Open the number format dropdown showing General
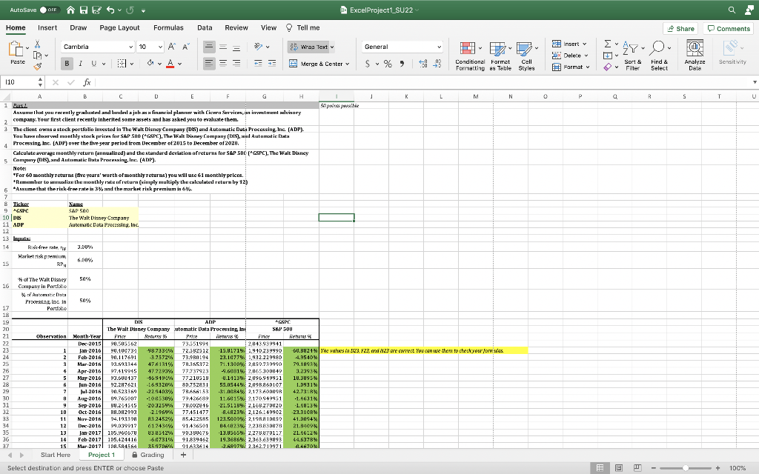Image resolution: width=759 pixels, height=474 pixels. [401, 46]
